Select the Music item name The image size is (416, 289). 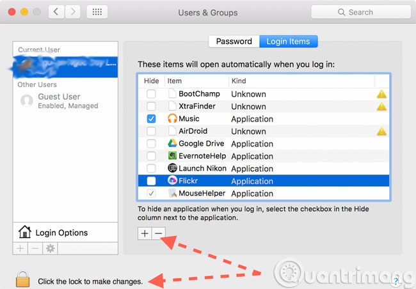click(189, 119)
